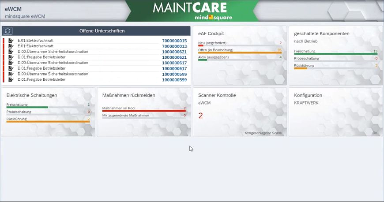Click signature icon for order 7000000015
Image resolution: width=384 pixels, height=202 pixels.
click(x=11, y=41)
